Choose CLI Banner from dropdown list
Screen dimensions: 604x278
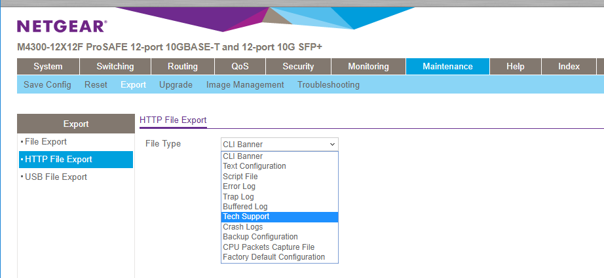[280, 156]
